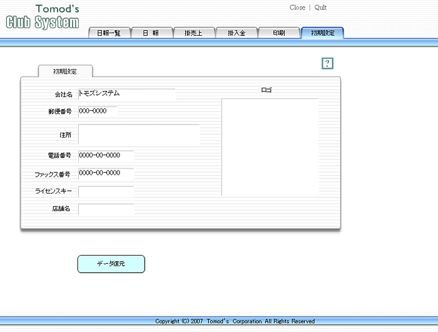Click the question mark help icon

pos(327,63)
